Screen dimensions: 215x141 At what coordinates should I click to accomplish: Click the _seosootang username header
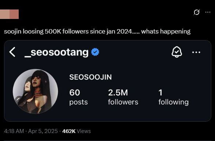56,52
